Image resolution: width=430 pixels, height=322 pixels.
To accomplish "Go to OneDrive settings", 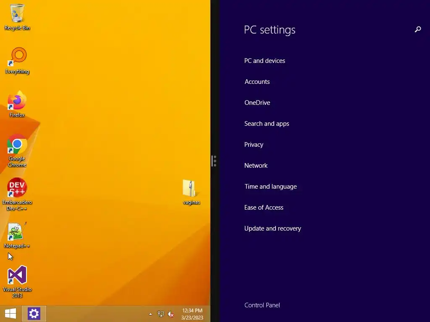I will [257, 103].
